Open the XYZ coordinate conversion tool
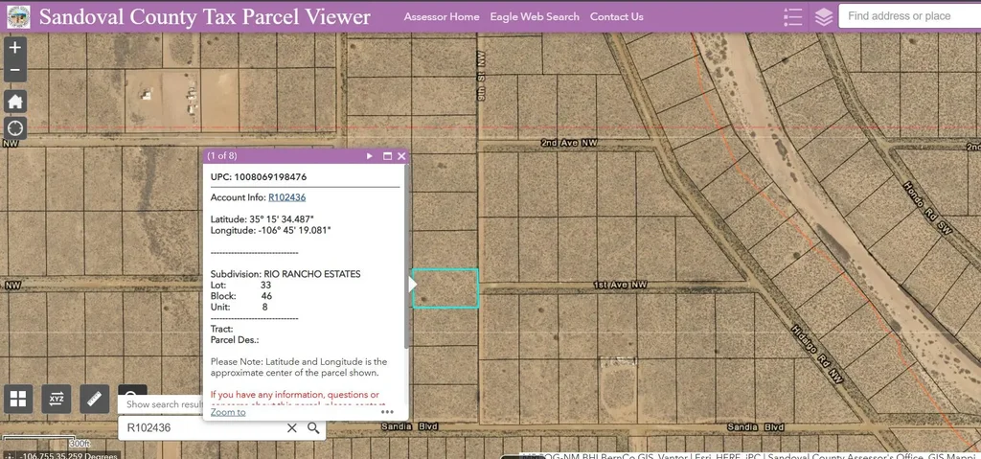981x459 pixels. pyautogui.click(x=57, y=399)
